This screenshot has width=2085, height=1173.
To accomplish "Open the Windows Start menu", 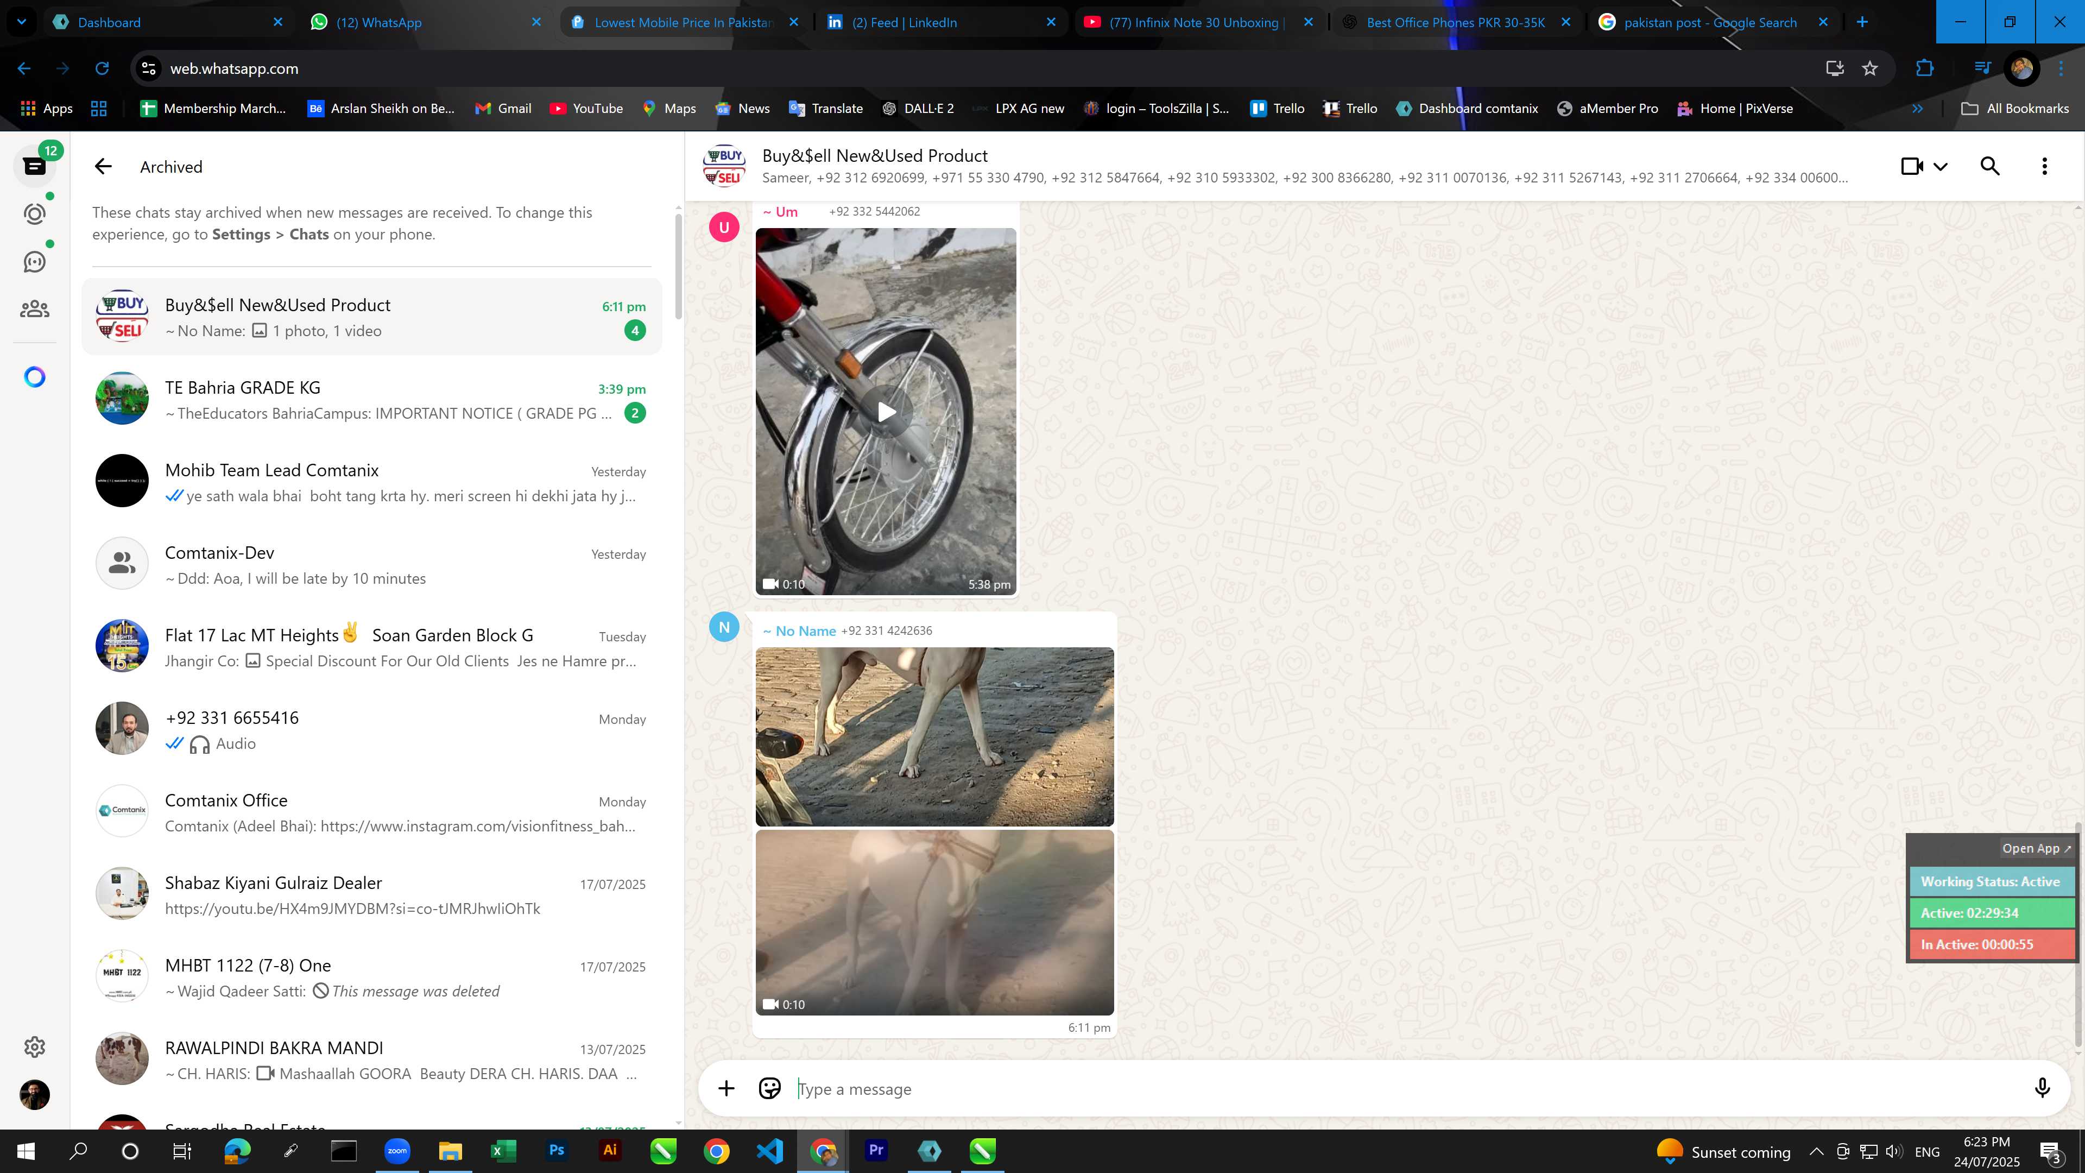I will tap(26, 1150).
